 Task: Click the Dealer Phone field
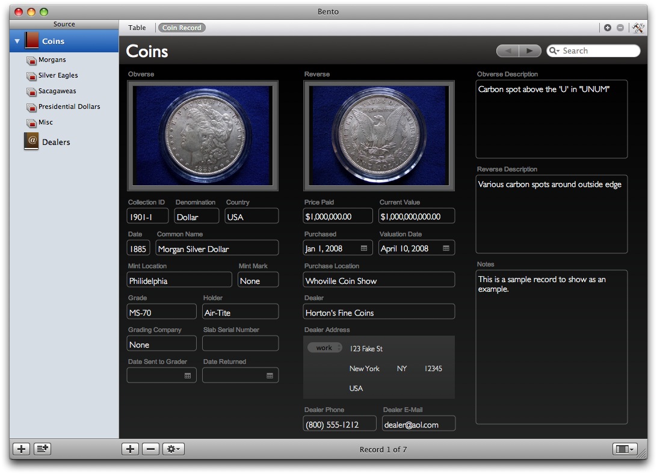339,424
